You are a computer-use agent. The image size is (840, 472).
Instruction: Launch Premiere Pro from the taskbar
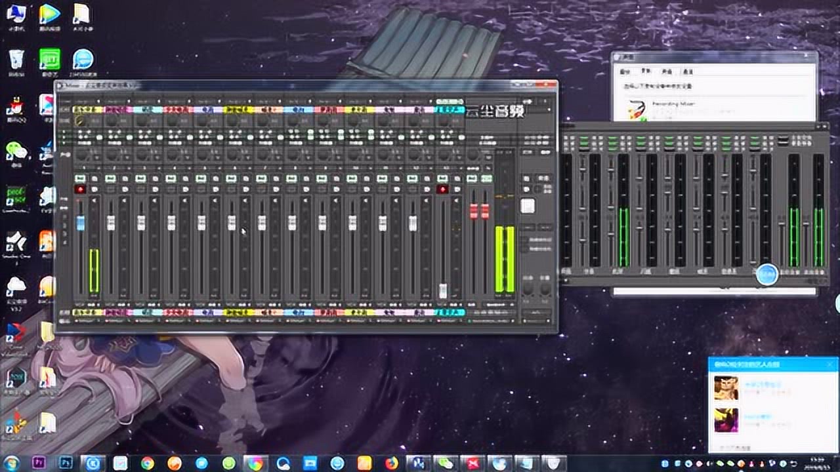coord(38,463)
